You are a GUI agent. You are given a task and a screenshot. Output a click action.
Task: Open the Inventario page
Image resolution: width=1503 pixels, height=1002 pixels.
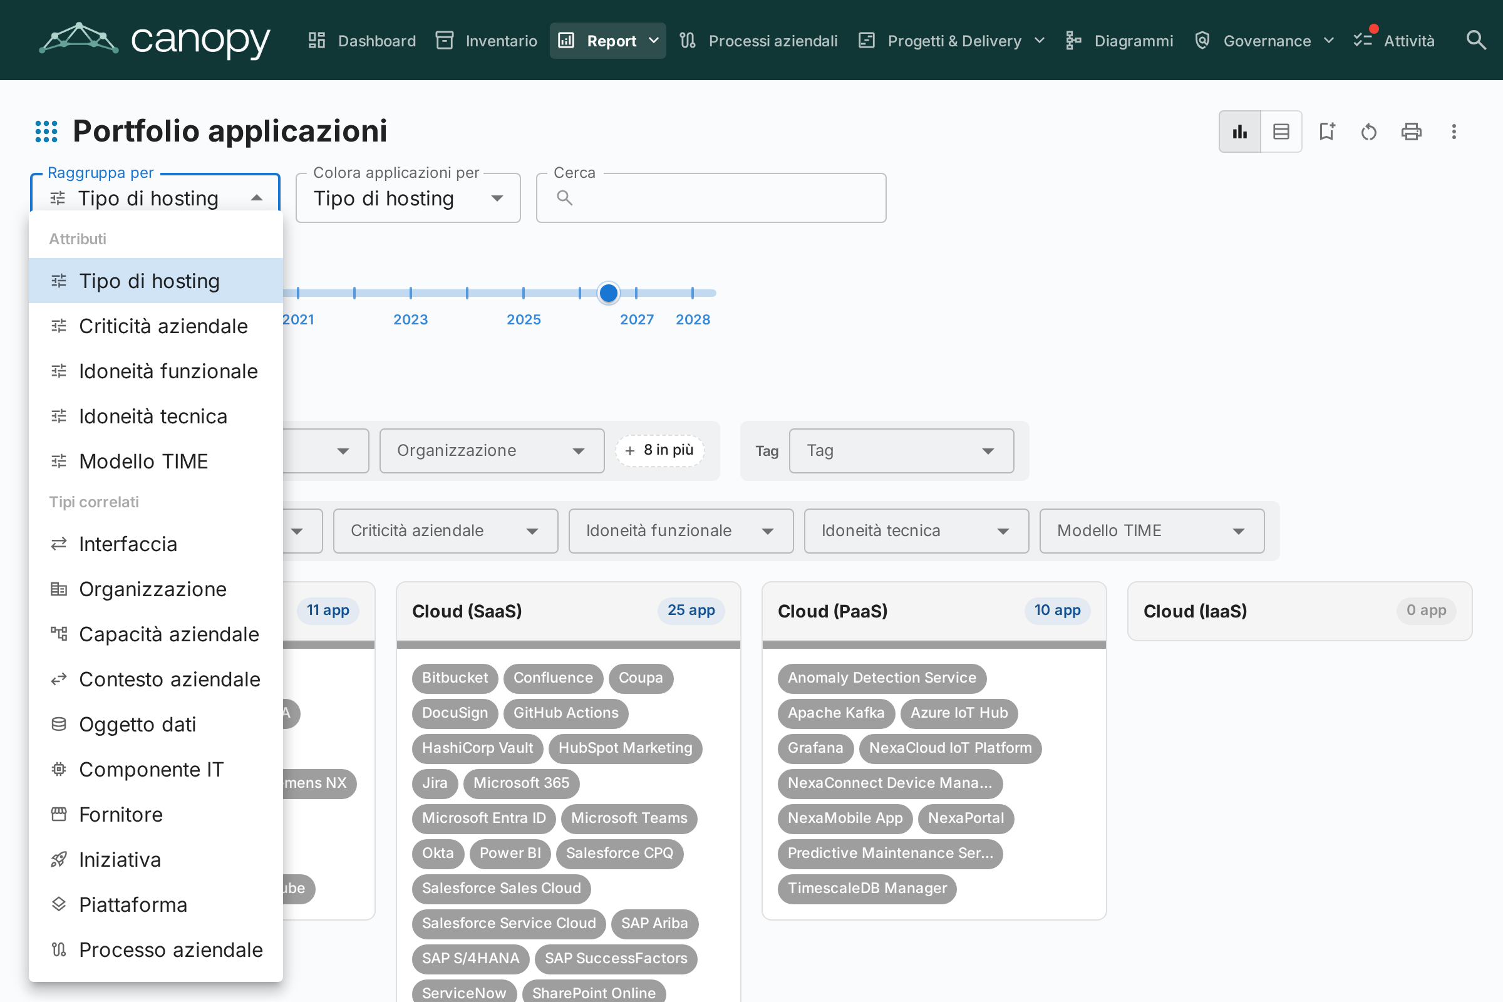click(487, 40)
